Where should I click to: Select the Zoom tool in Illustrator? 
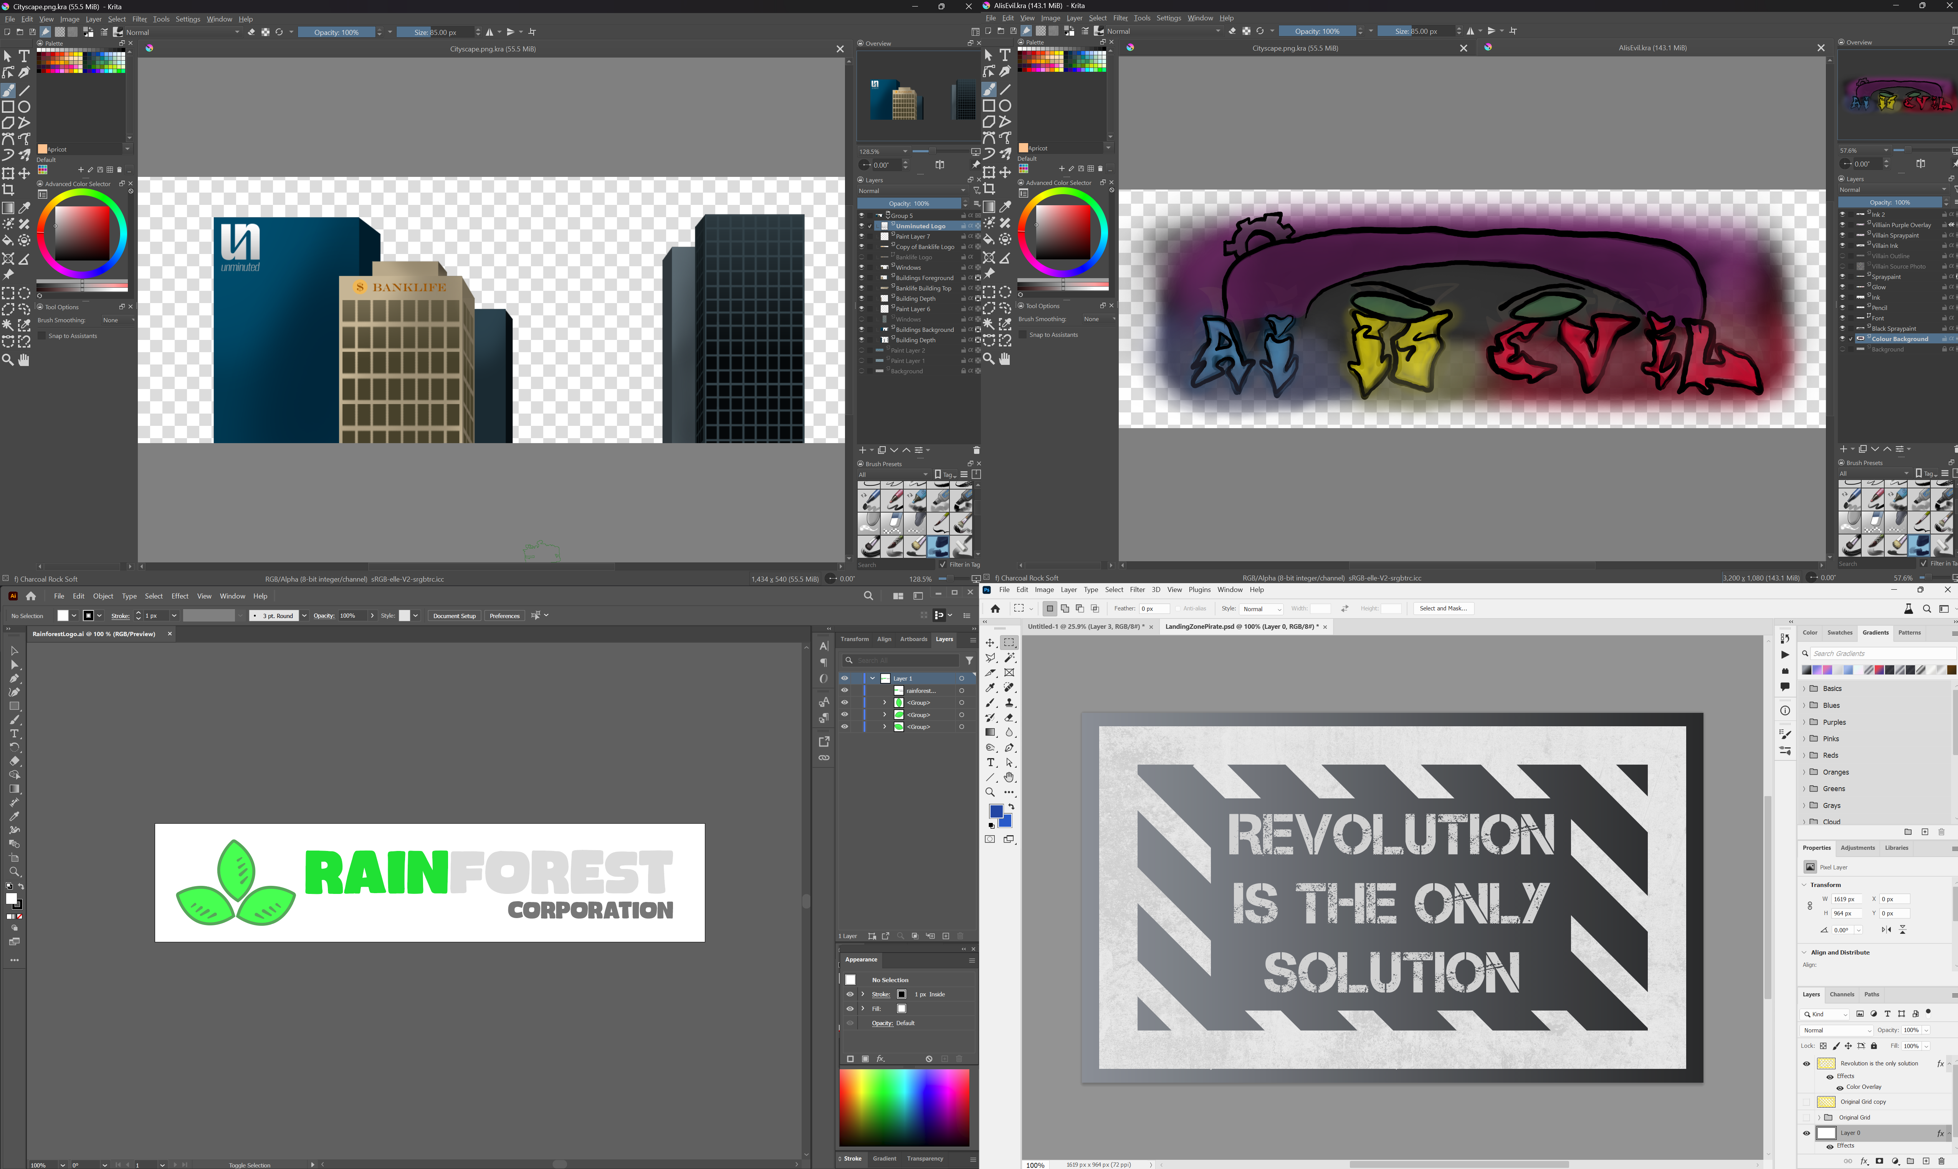click(14, 872)
